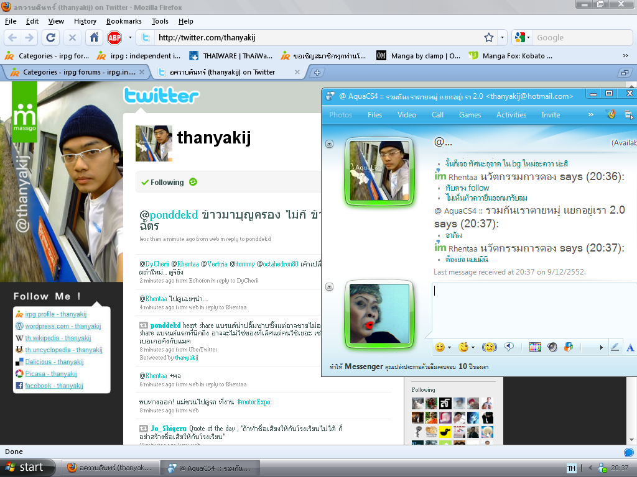Toggle the Following status button

click(x=162, y=183)
